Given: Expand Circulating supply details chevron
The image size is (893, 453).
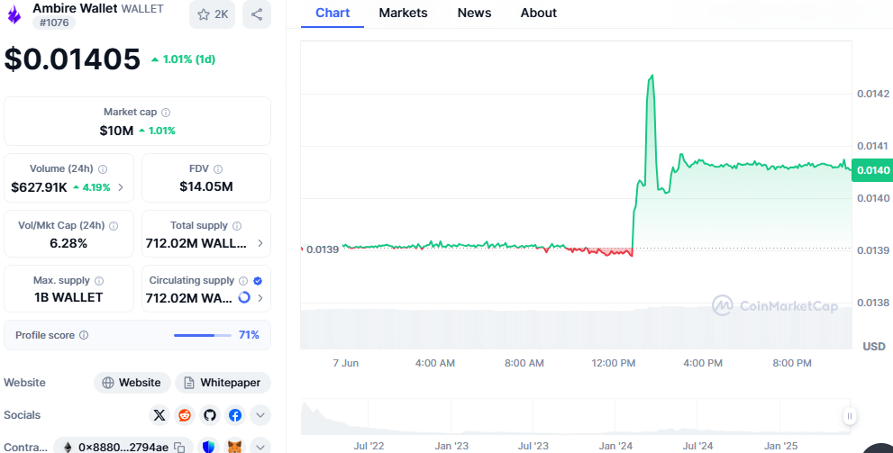Looking at the screenshot, I should [x=260, y=298].
